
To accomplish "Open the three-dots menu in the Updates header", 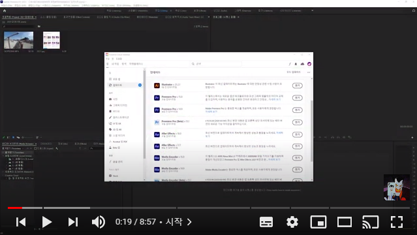I will point(309,72).
